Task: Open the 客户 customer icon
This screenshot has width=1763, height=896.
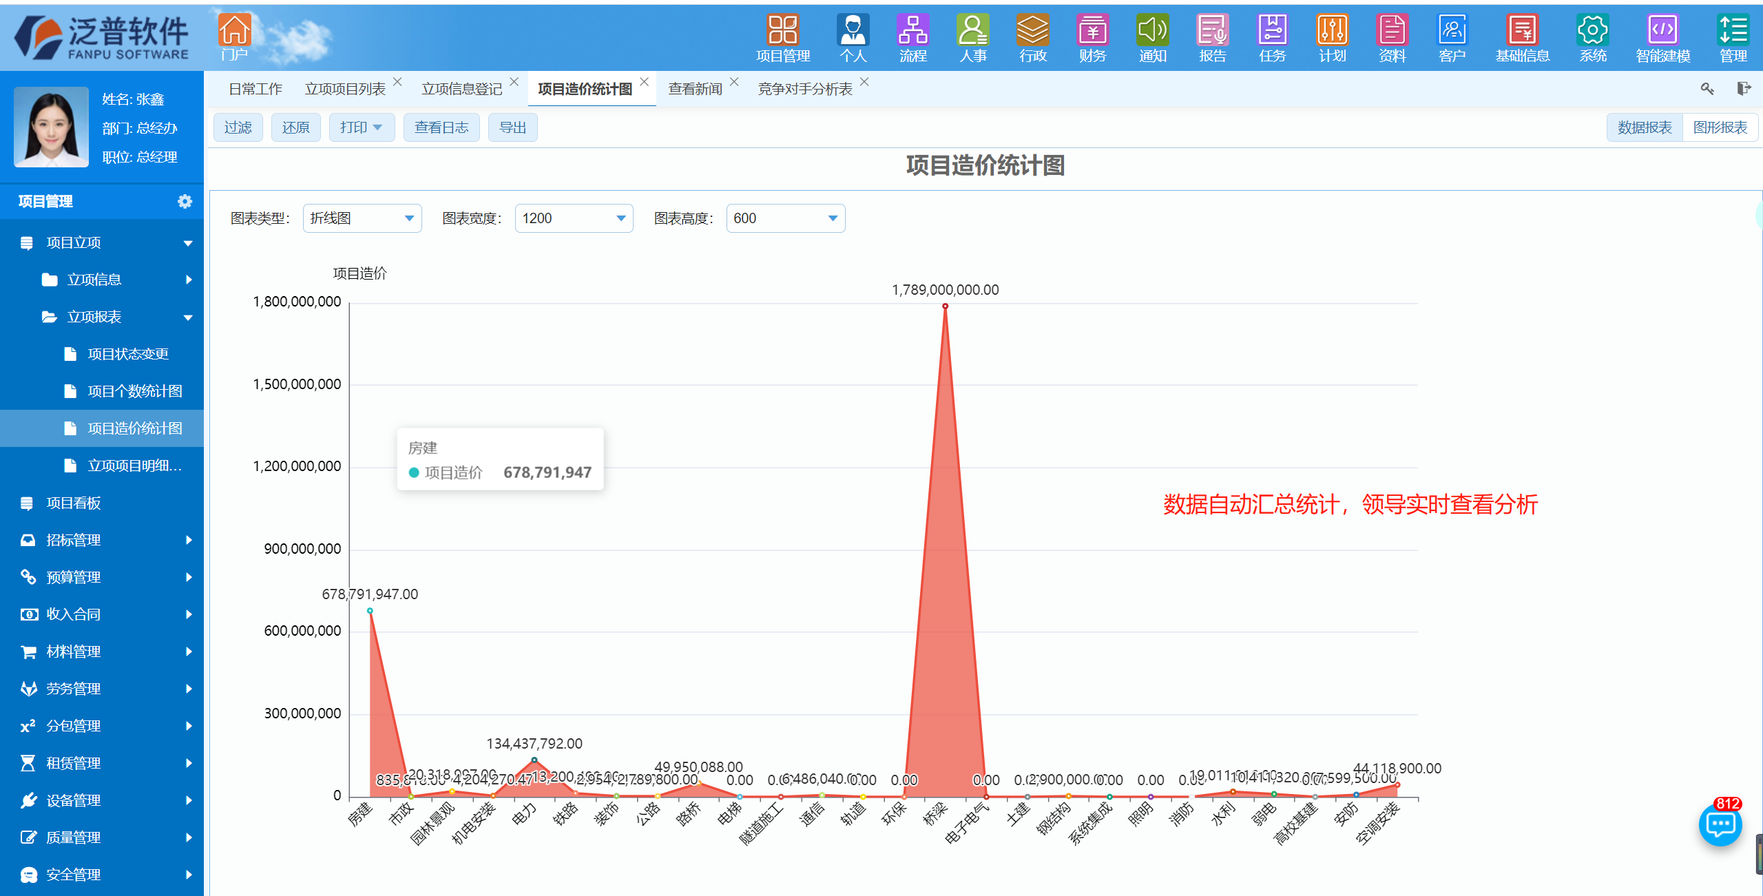Action: tap(1452, 39)
